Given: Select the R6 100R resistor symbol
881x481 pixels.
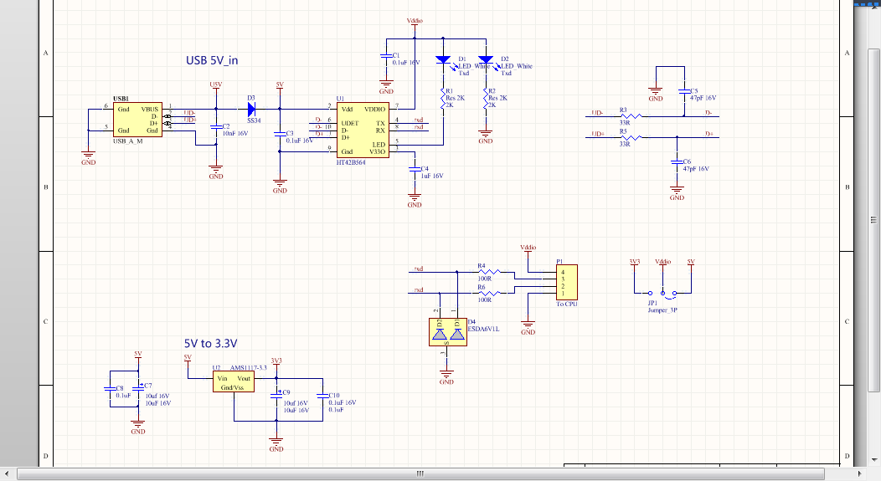Looking at the screenshot, I should pos(489,293).
